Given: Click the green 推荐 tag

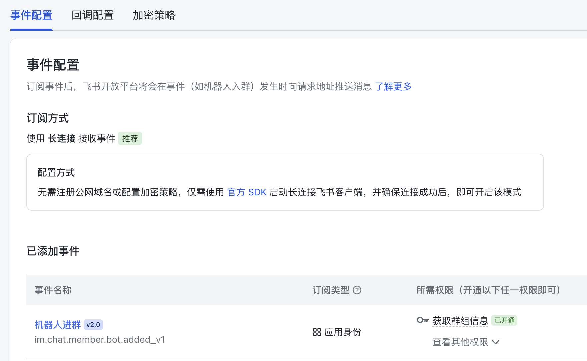Looking at the screenshot, I should [x=130, y=138].
